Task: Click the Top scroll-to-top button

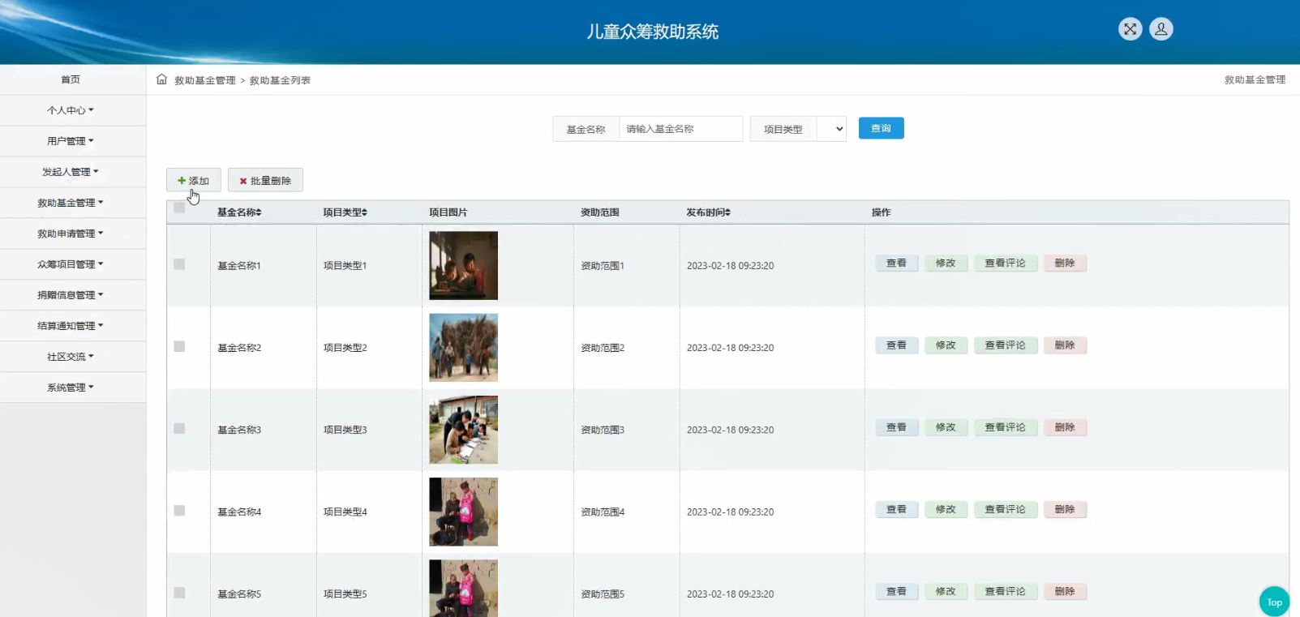Action: coord(1274,602)
